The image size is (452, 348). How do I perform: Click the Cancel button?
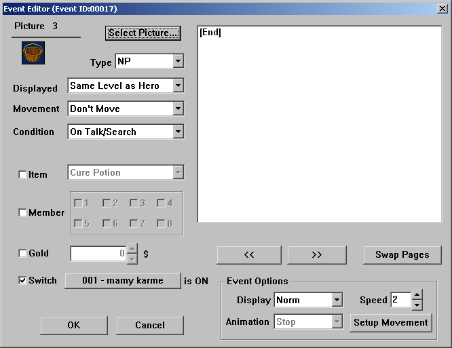150,325
